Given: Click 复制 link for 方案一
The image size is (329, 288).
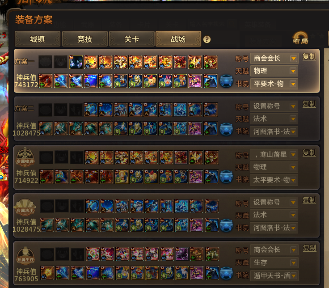Looking at the screenshot, I should point(309,57).
